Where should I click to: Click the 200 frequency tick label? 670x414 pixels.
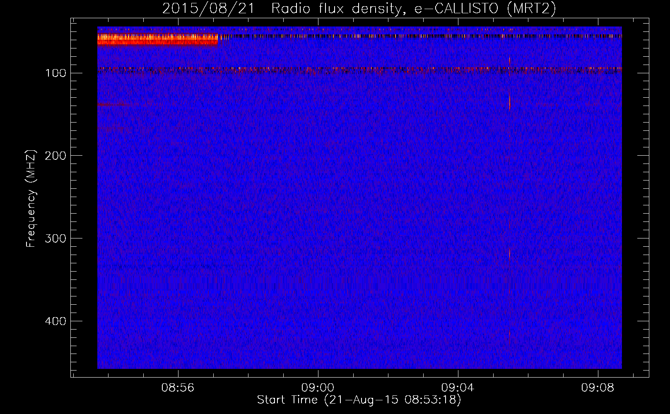click(56, 156)
